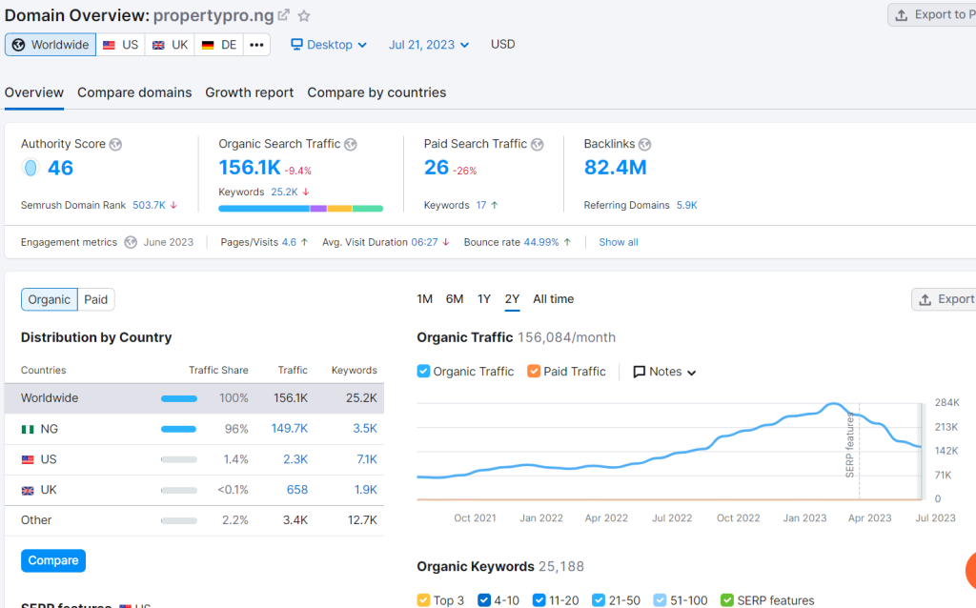Open US keywords 7.1K link
The width and height of the screenshot is (976, 608).
(x=367, y=459)
